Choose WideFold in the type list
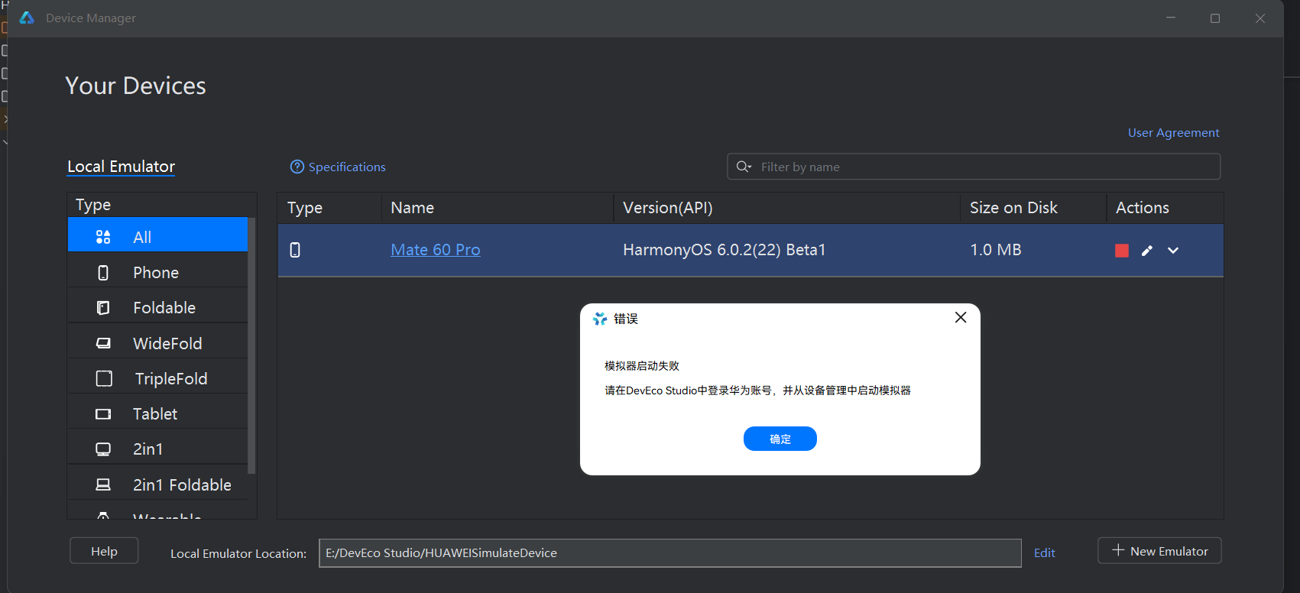This screenshot has width=1300, height=593. click(x=167, y=343)
